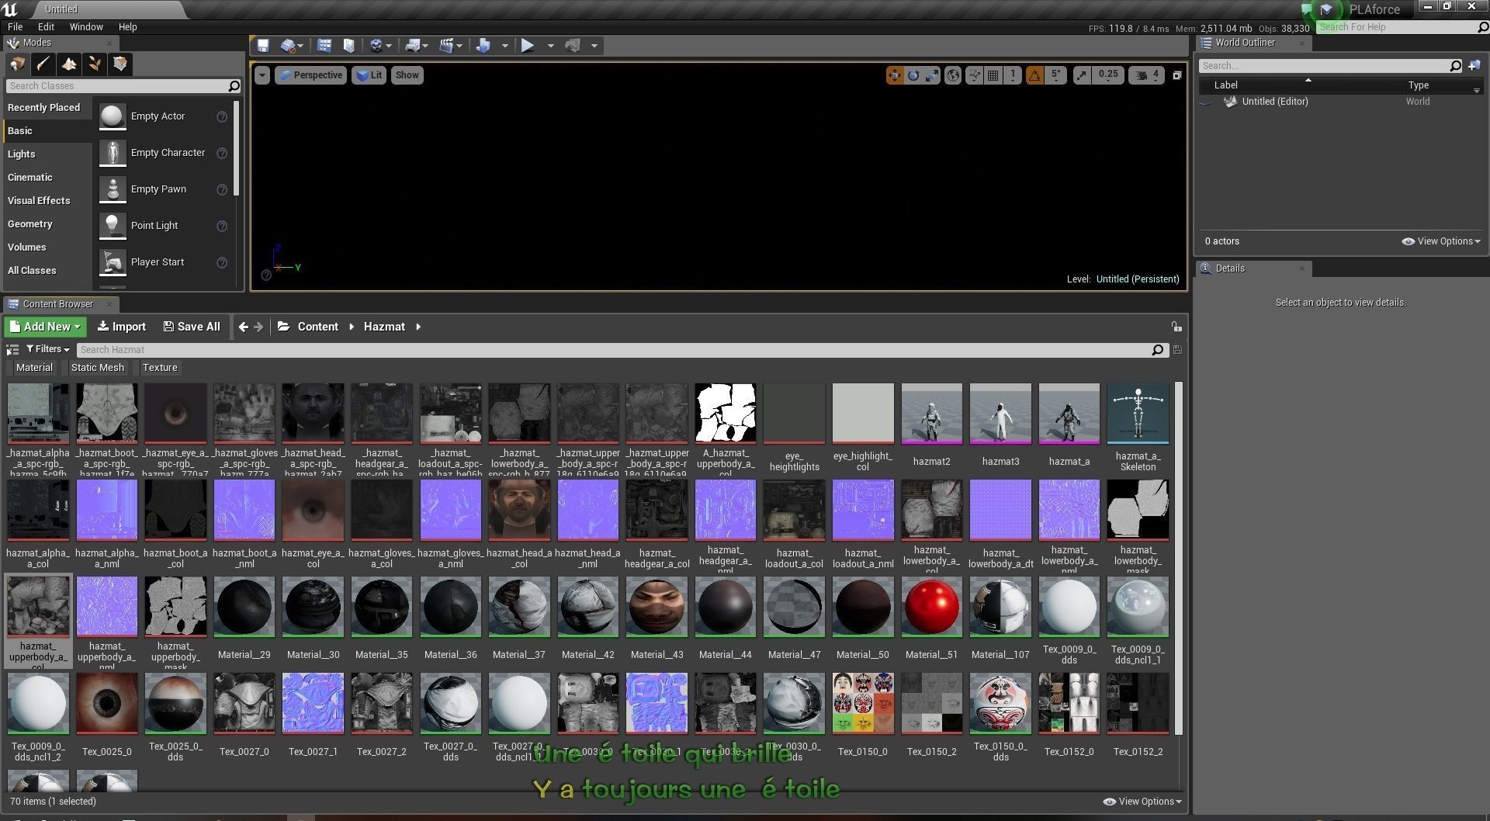1490x821 pixels.
Task: Open viewport options arrow dropdown
Action: tap(262, 75)
